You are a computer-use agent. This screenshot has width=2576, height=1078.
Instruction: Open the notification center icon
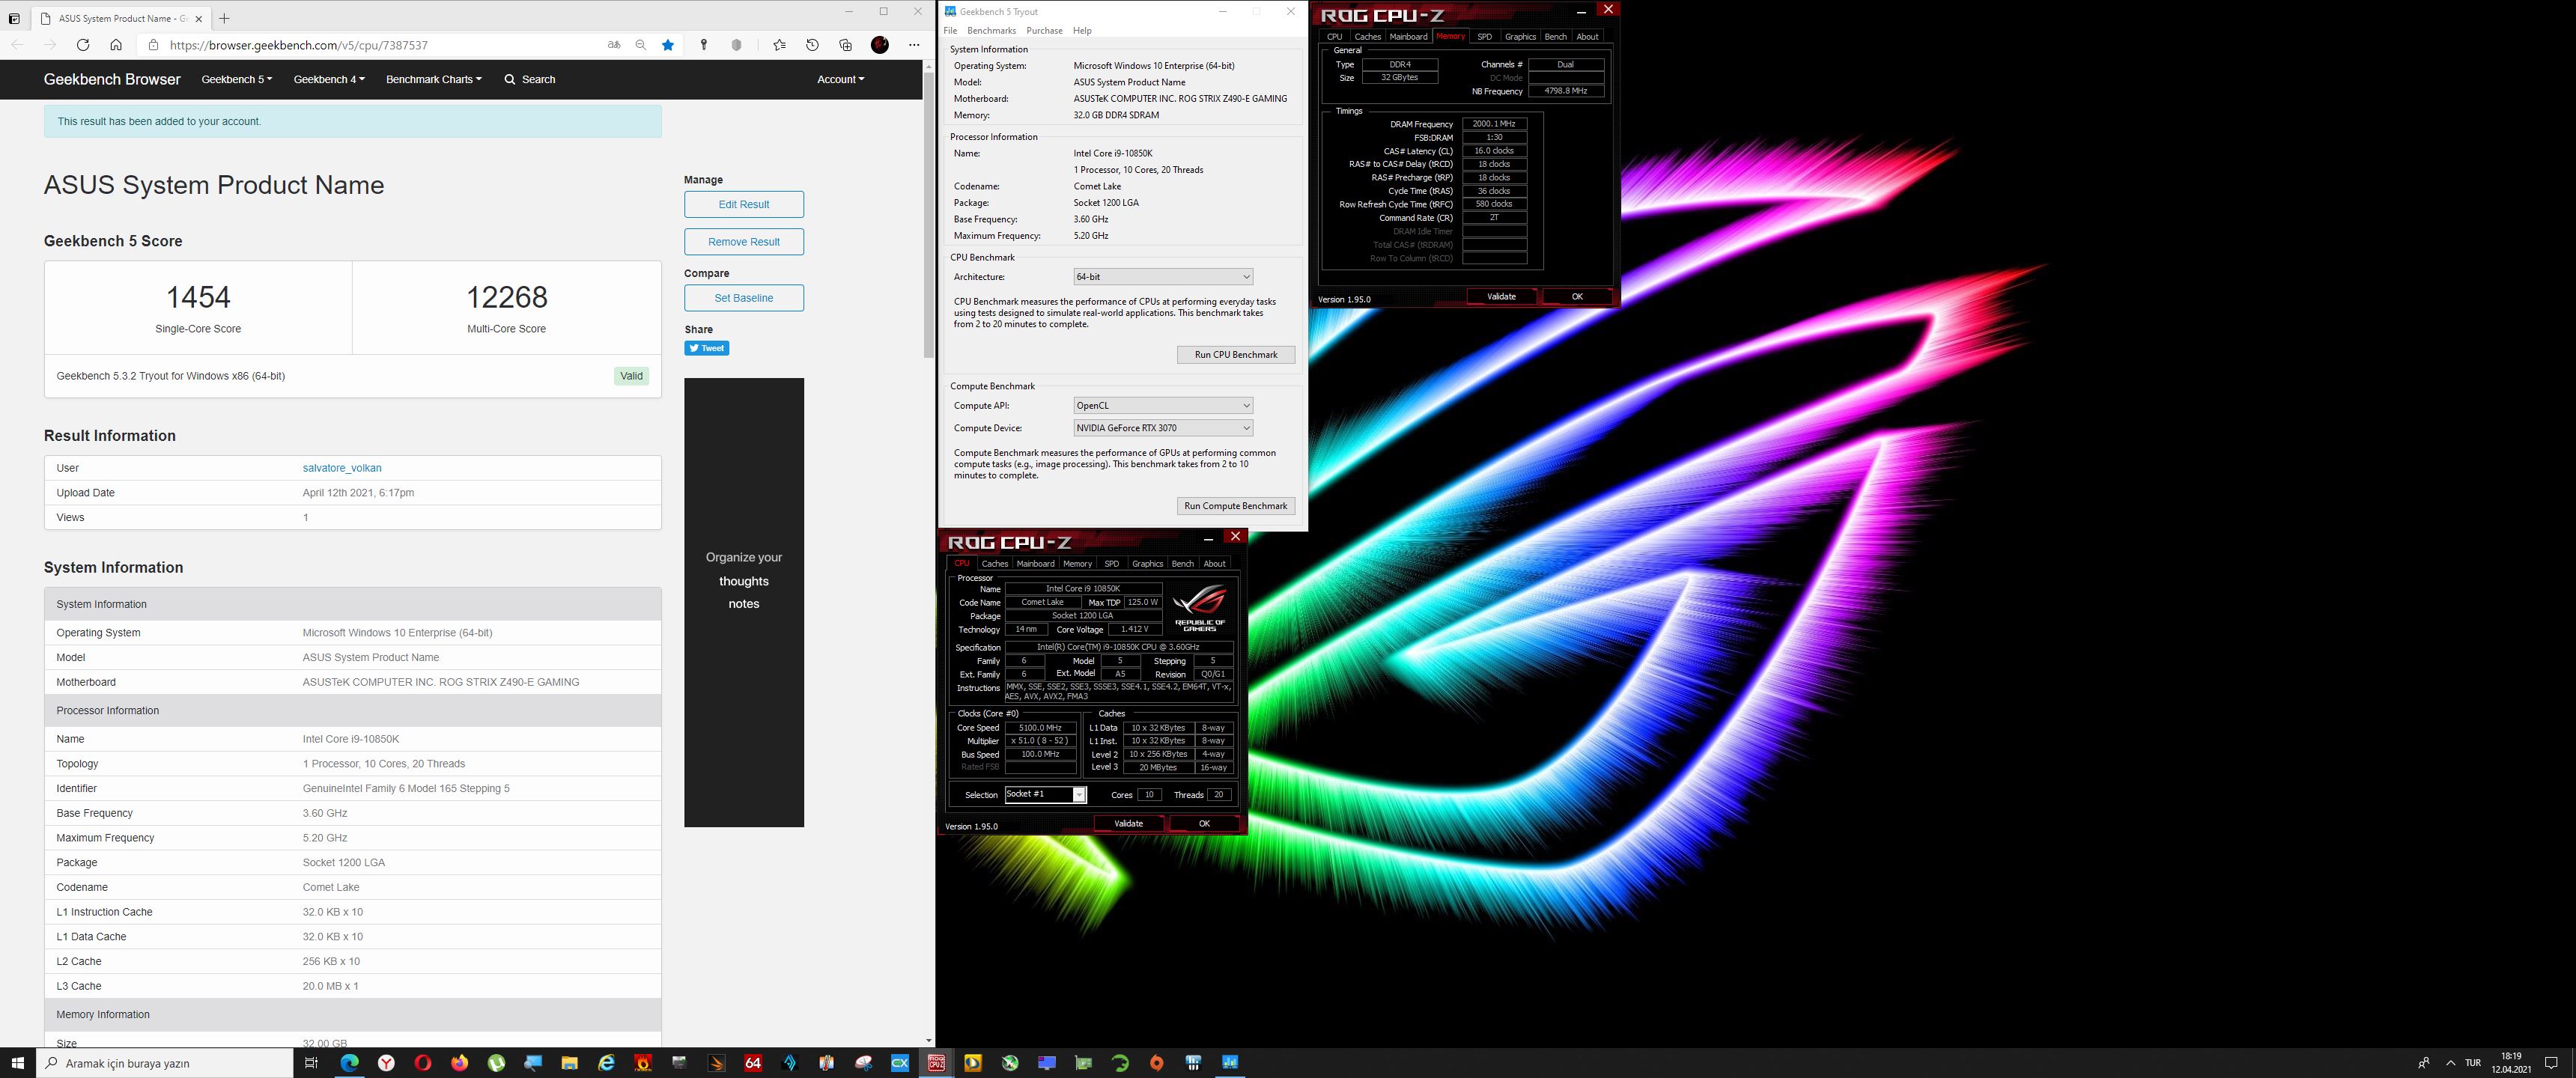pos(2551,1063)
